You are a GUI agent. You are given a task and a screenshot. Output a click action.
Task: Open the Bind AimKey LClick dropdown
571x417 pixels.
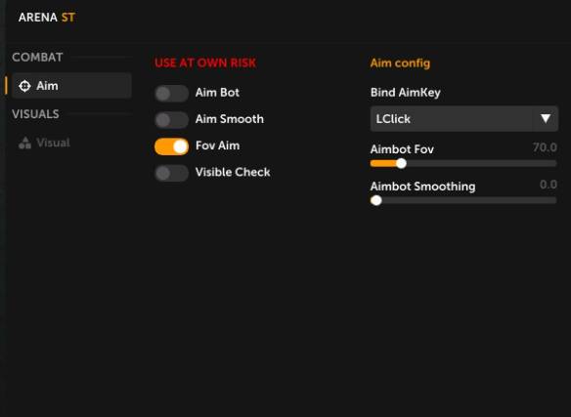pyautogui.click(x=463, y=118)
